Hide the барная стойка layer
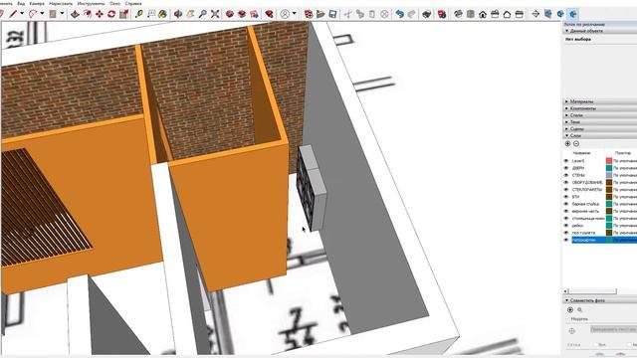The width and height of the screenshot is (637, 358). pyautogui.click(x=566, y=204)
